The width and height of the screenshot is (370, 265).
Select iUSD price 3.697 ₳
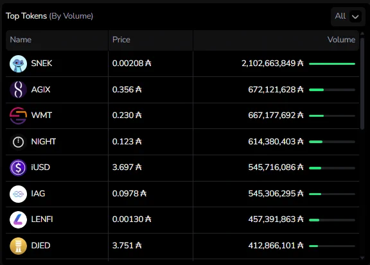127,167
